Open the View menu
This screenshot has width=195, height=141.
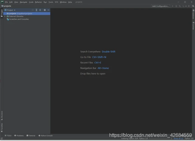click(16, 2)
